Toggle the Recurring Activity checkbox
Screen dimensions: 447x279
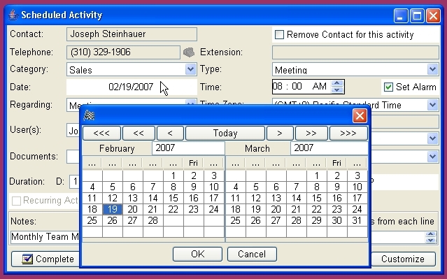[x=16, y=201]
